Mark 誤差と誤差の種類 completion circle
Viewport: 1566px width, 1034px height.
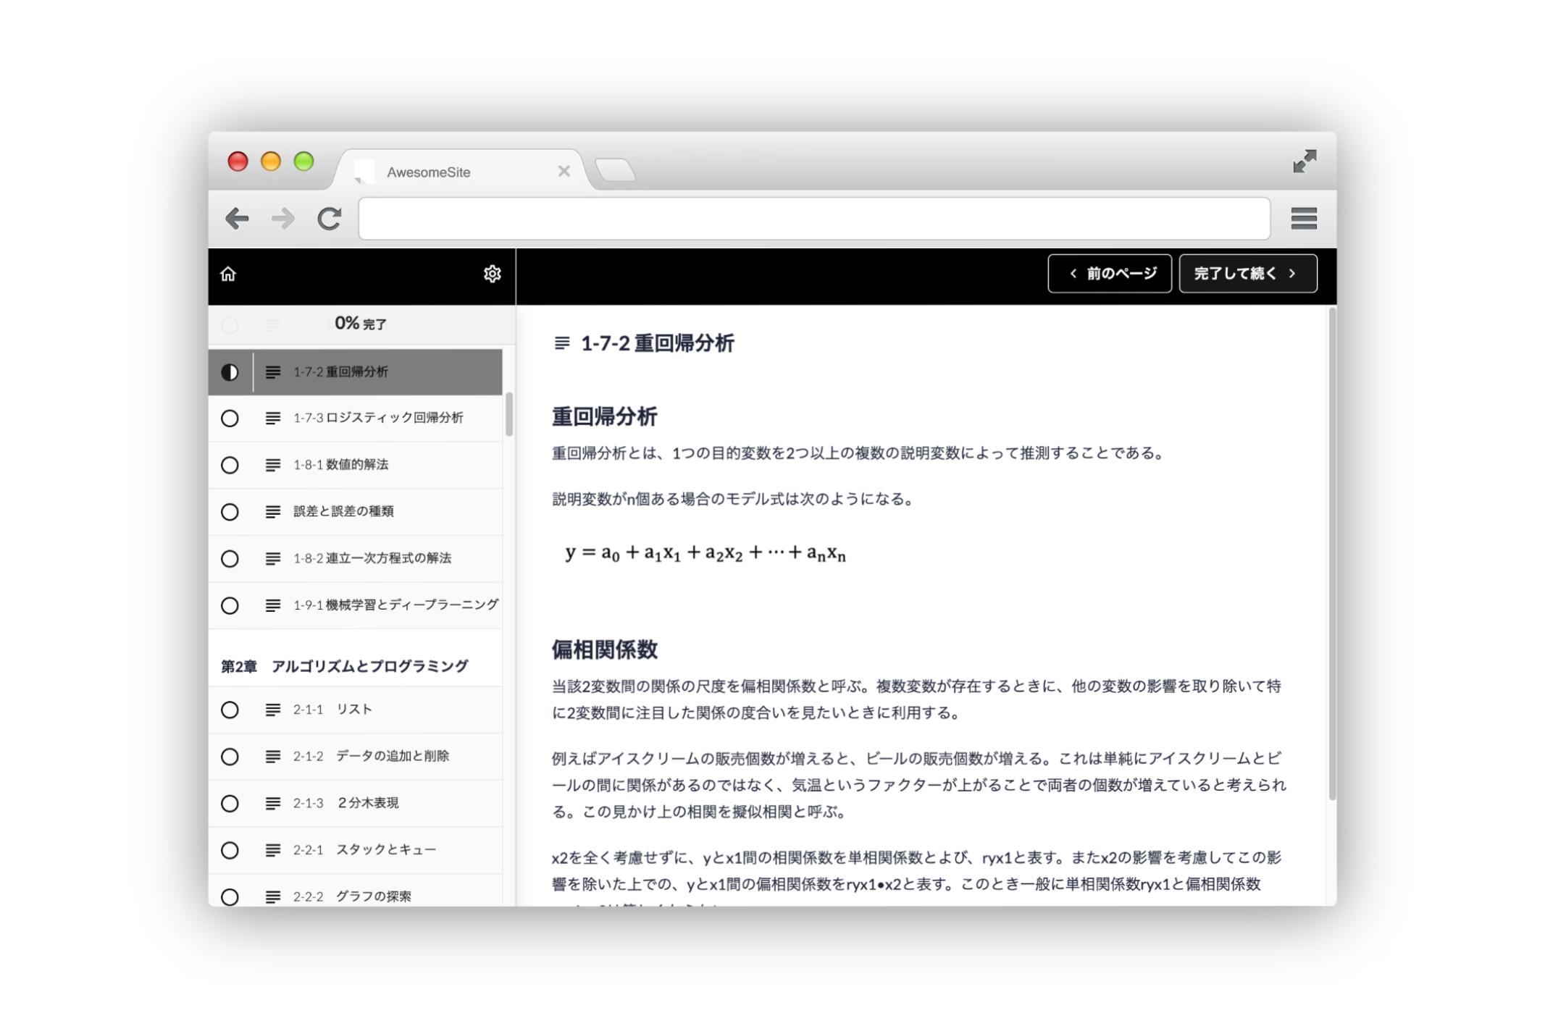230,512
